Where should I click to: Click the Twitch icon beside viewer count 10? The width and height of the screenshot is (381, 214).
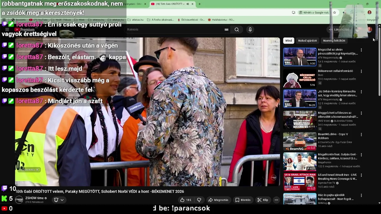(4, 188)
